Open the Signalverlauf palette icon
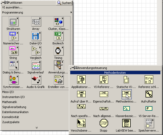163x135 pixels. 36,65
